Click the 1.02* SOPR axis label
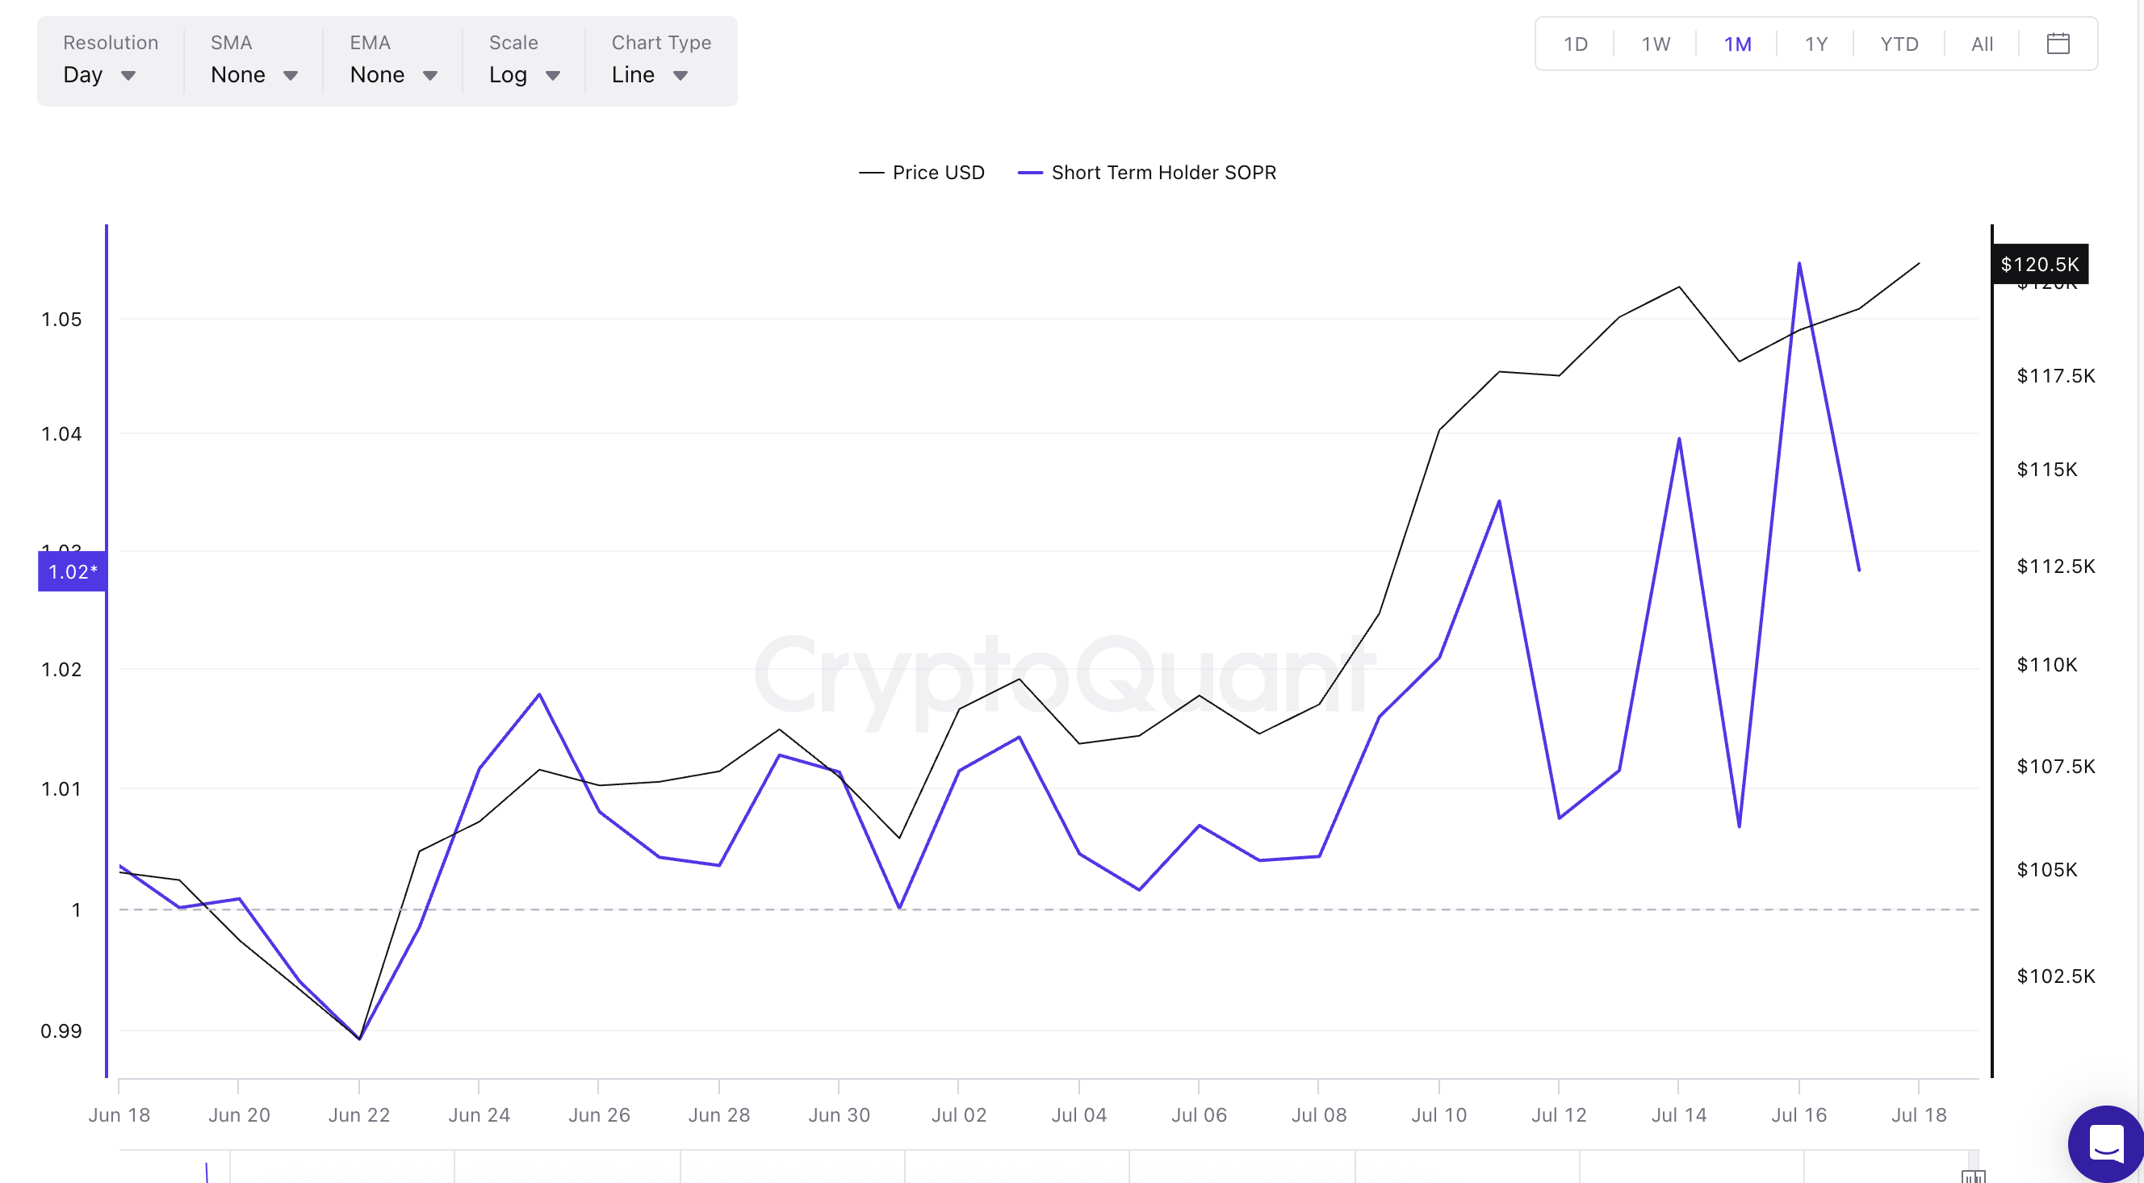 click(x=73, y=571)
